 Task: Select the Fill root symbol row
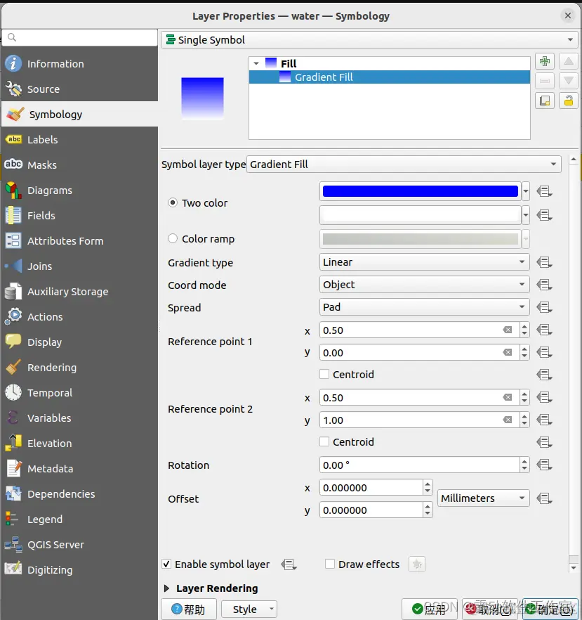click(389, 64)
